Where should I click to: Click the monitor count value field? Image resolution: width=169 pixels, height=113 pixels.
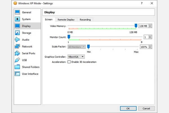click(146, 37)
